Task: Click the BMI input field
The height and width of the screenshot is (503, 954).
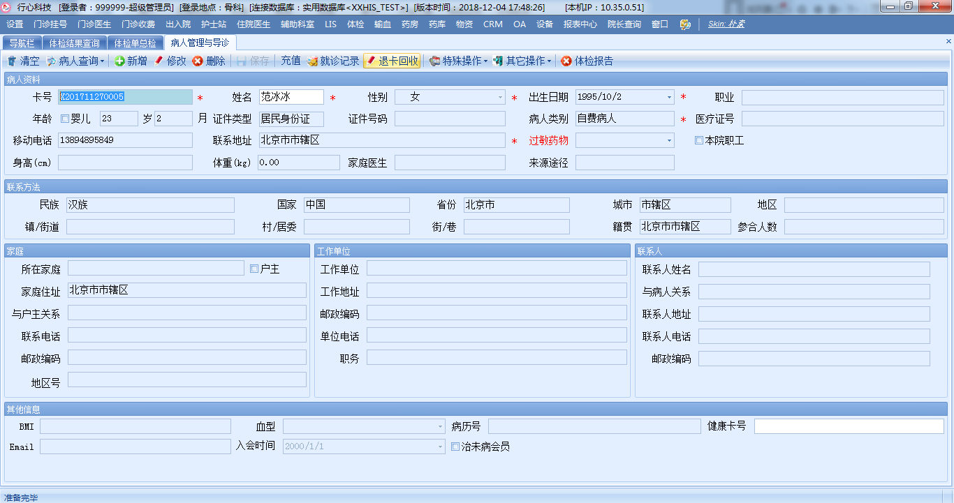Action: coord(135,426)
